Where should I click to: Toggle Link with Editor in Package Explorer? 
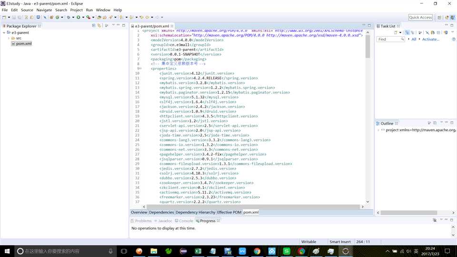[x=99, y=25]
